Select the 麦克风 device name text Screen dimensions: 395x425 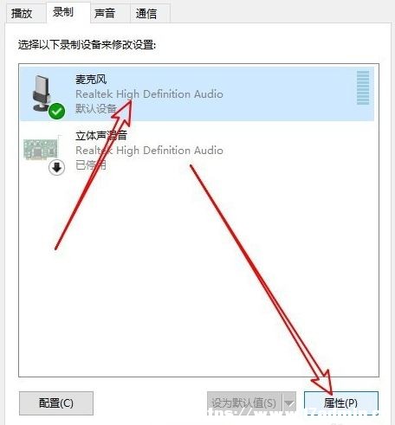click(91, 80)
